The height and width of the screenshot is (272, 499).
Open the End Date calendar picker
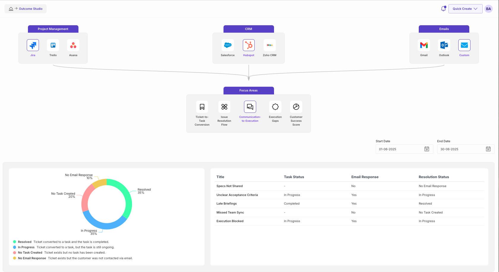coord(488,149)
